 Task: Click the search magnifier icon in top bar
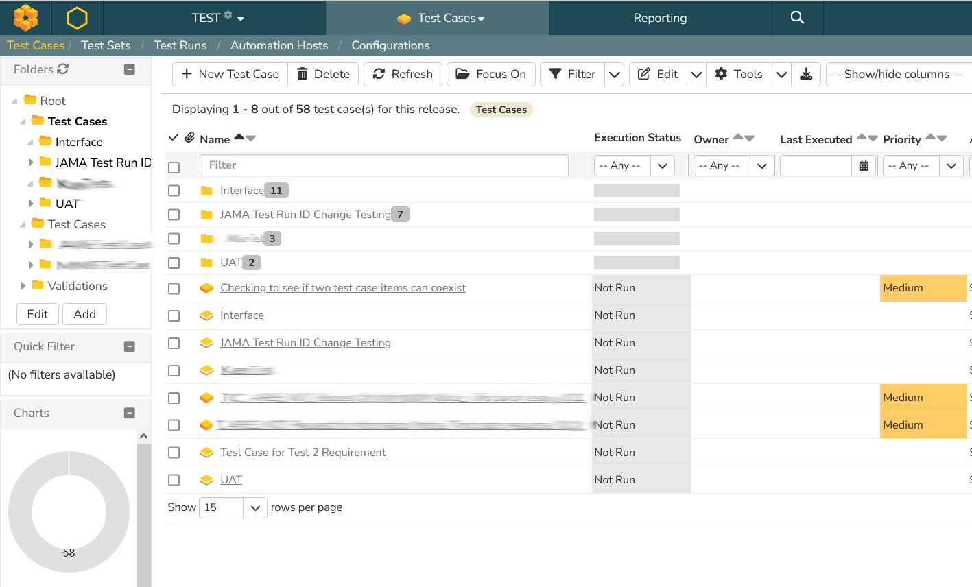[796, 18]
